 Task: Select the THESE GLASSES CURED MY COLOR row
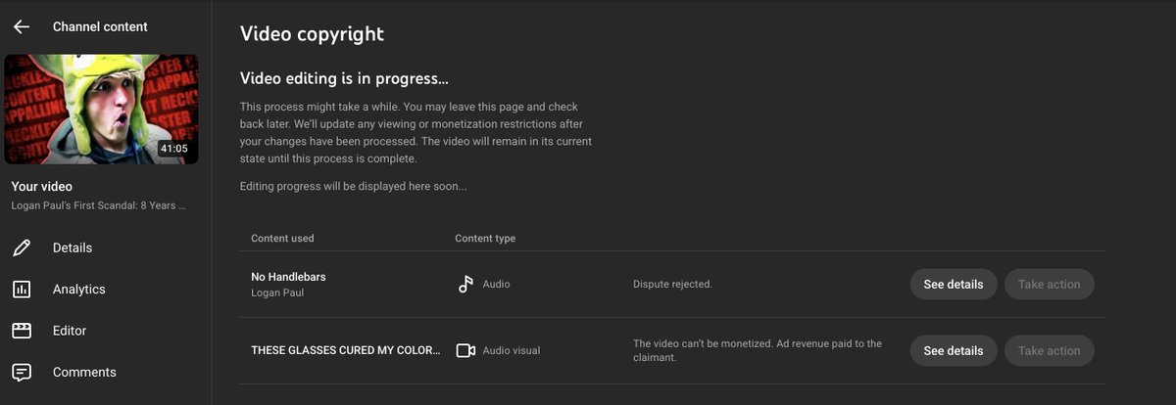[x=672, y=350]
